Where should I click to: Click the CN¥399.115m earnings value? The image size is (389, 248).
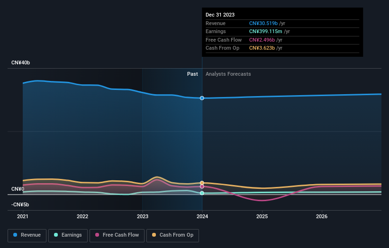265,31
